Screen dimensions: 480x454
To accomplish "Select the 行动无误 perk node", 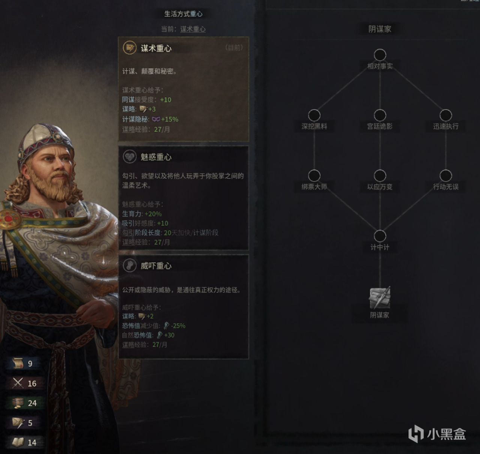I will pyautogui.click(x=445, y=175).
